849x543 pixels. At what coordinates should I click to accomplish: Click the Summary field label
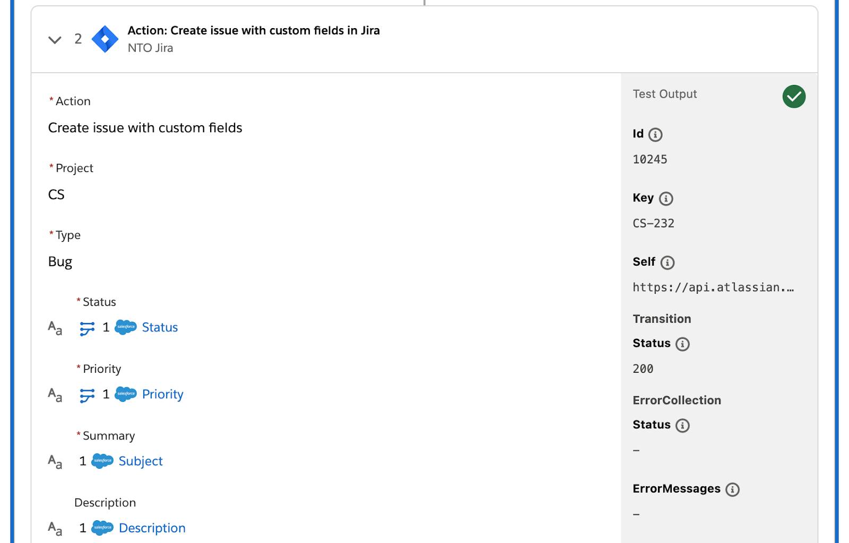pos(109,436)
